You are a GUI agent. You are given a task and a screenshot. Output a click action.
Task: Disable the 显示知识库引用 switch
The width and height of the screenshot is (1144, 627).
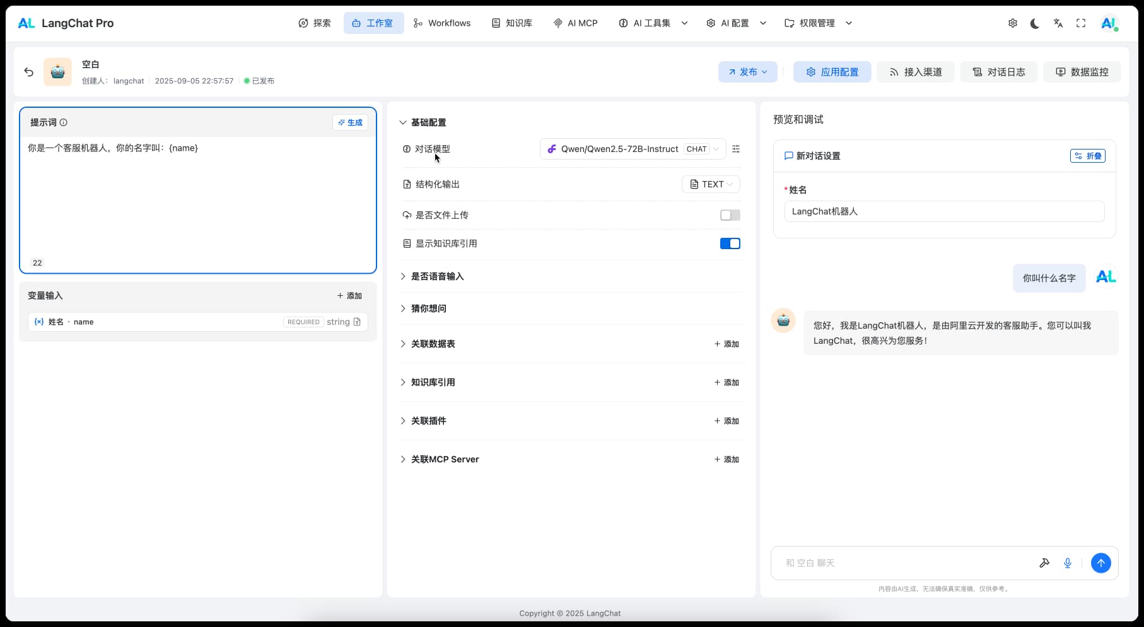pos(730,243)
